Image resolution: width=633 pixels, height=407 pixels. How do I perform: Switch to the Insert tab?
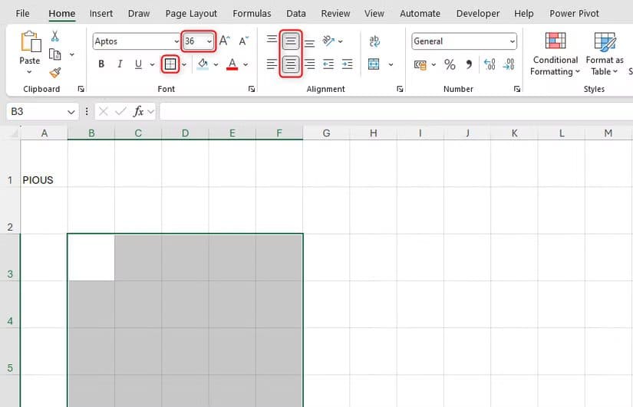[101, 13]
